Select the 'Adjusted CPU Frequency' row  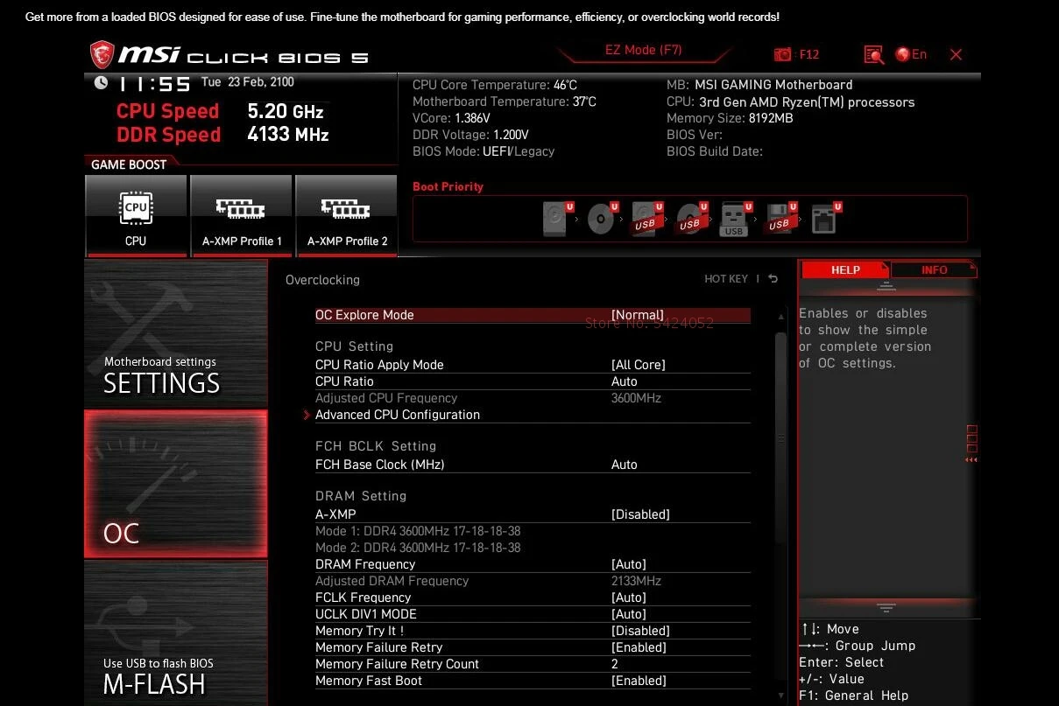pyautogui.click(x=533, y=398)
